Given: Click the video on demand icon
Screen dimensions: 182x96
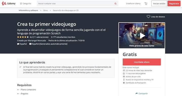Looking at the screenshot, I should (124, 70).
